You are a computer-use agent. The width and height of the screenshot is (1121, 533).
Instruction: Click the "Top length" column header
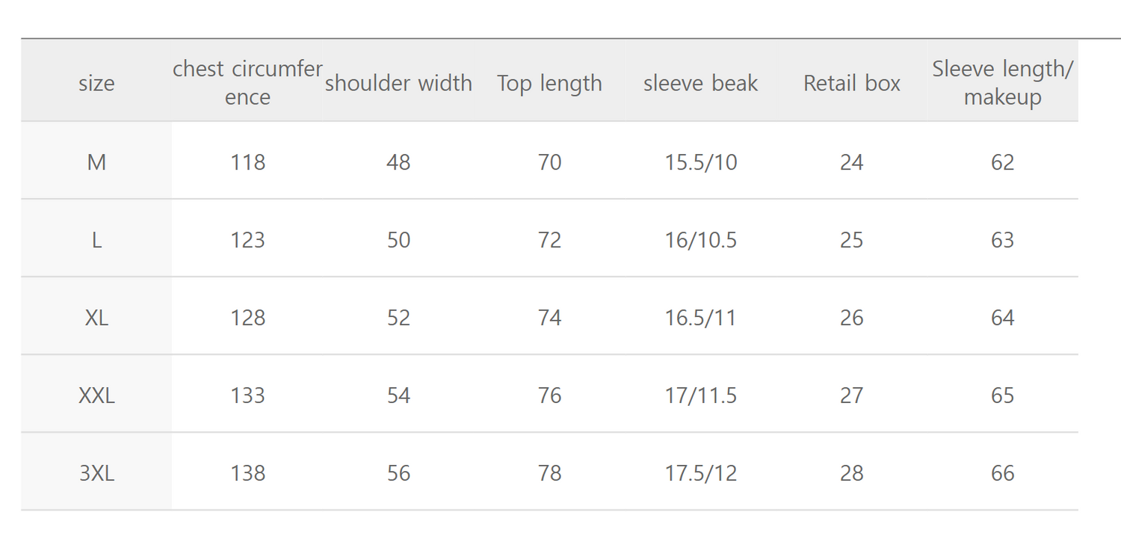tap(549, 83)
